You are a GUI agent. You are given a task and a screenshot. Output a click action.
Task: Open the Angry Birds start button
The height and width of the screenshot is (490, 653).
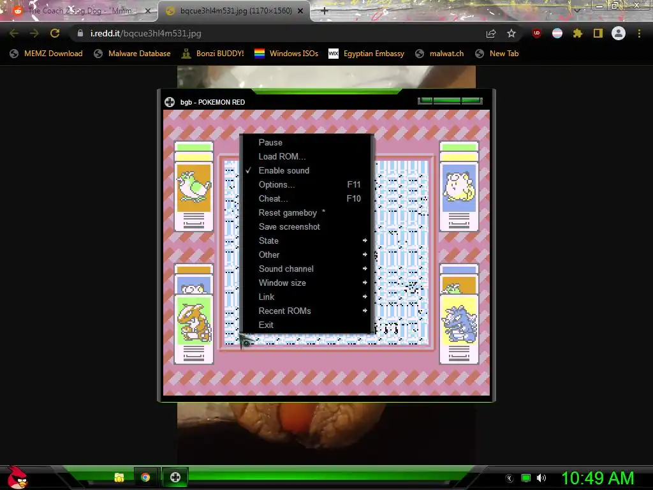click(17, 477)
